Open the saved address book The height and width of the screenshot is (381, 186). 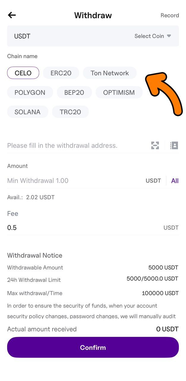[174, 146]
